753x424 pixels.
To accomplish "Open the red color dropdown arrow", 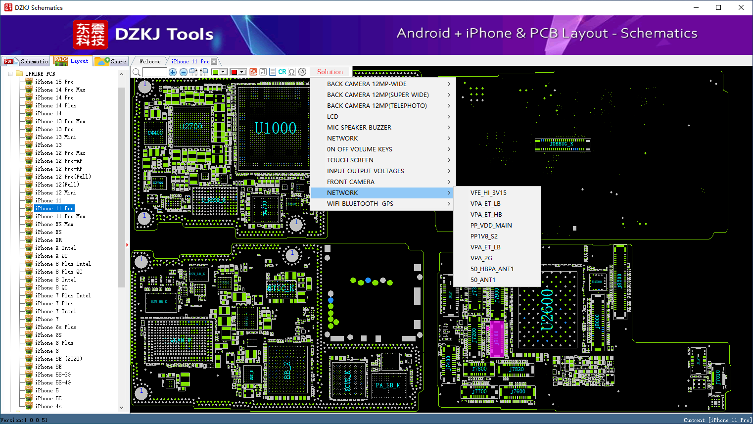I will coord(242,72).
